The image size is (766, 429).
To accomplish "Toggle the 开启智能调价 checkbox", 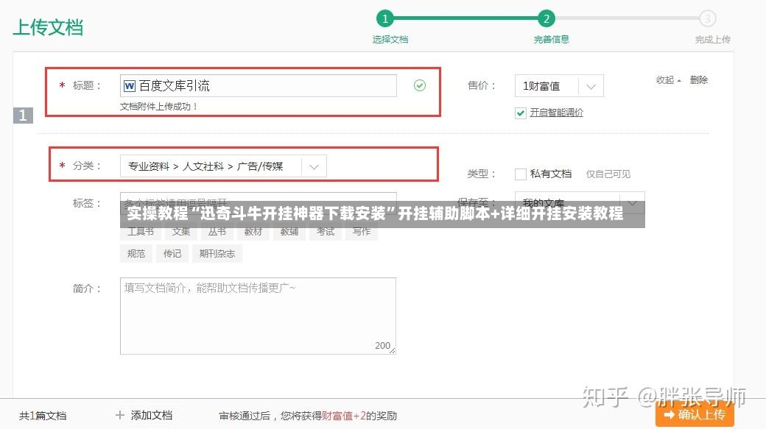I will (520, 113).
